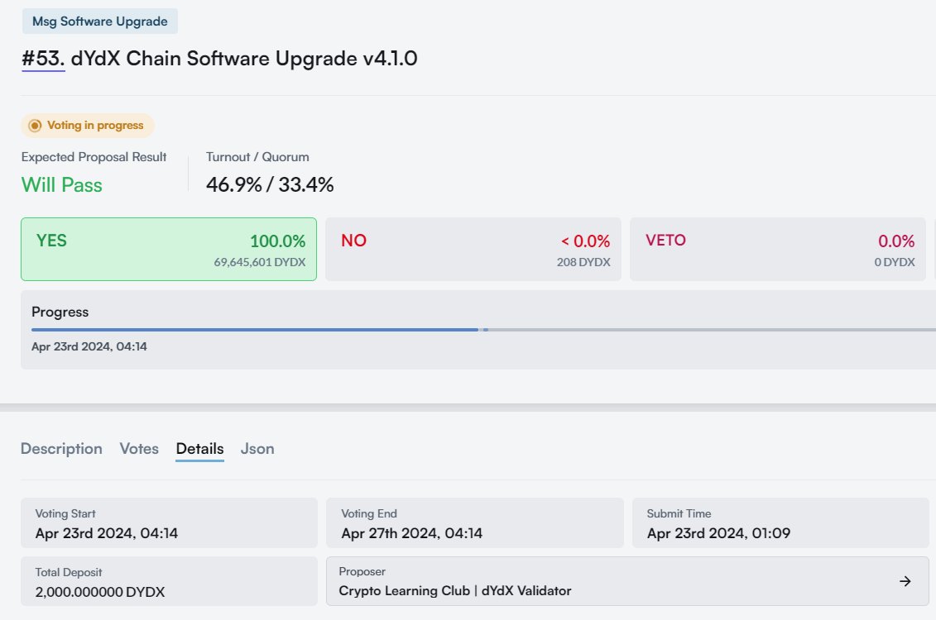Click the Voting Start date card
Image resolution: width=936 pixels, height=620 pixels.
coord(168,522)
